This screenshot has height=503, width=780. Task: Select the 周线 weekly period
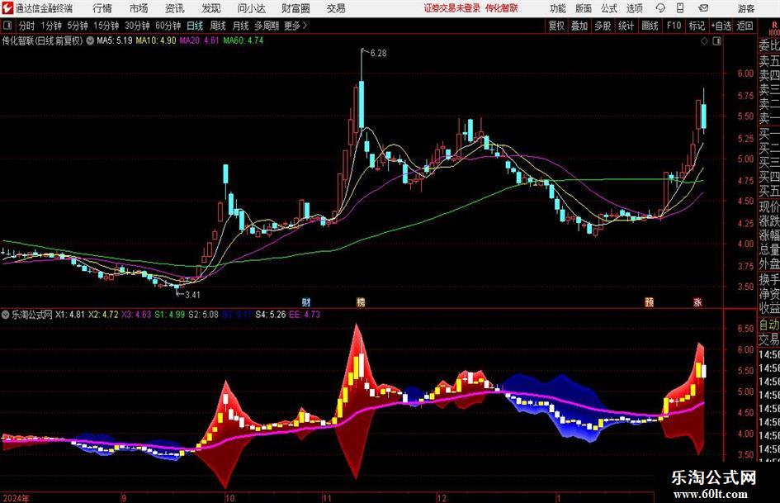[218, 26]
